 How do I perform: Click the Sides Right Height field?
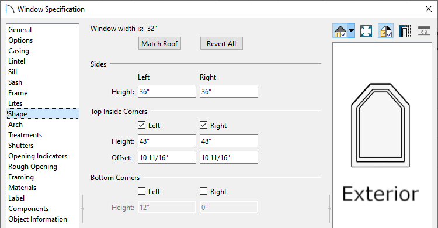(x=229, y=91)
